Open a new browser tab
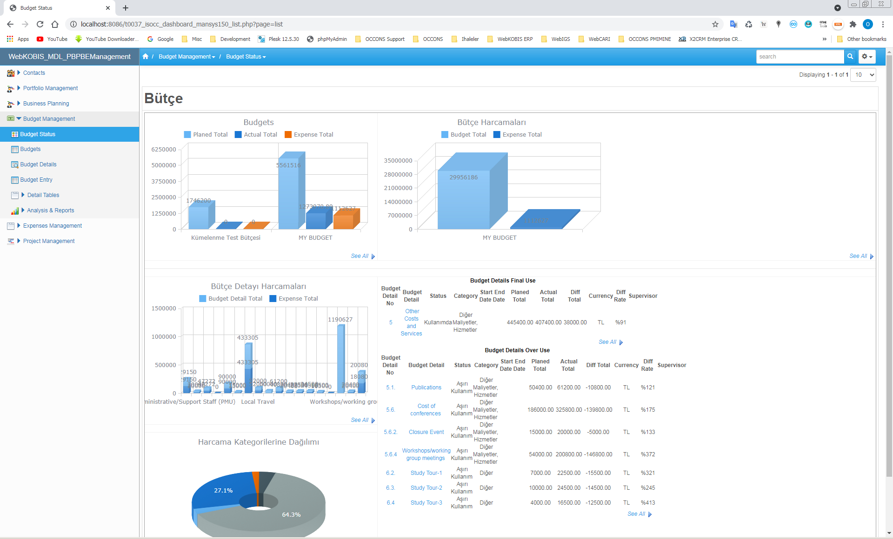The image size is (893, 539). (x=126, y=8)
